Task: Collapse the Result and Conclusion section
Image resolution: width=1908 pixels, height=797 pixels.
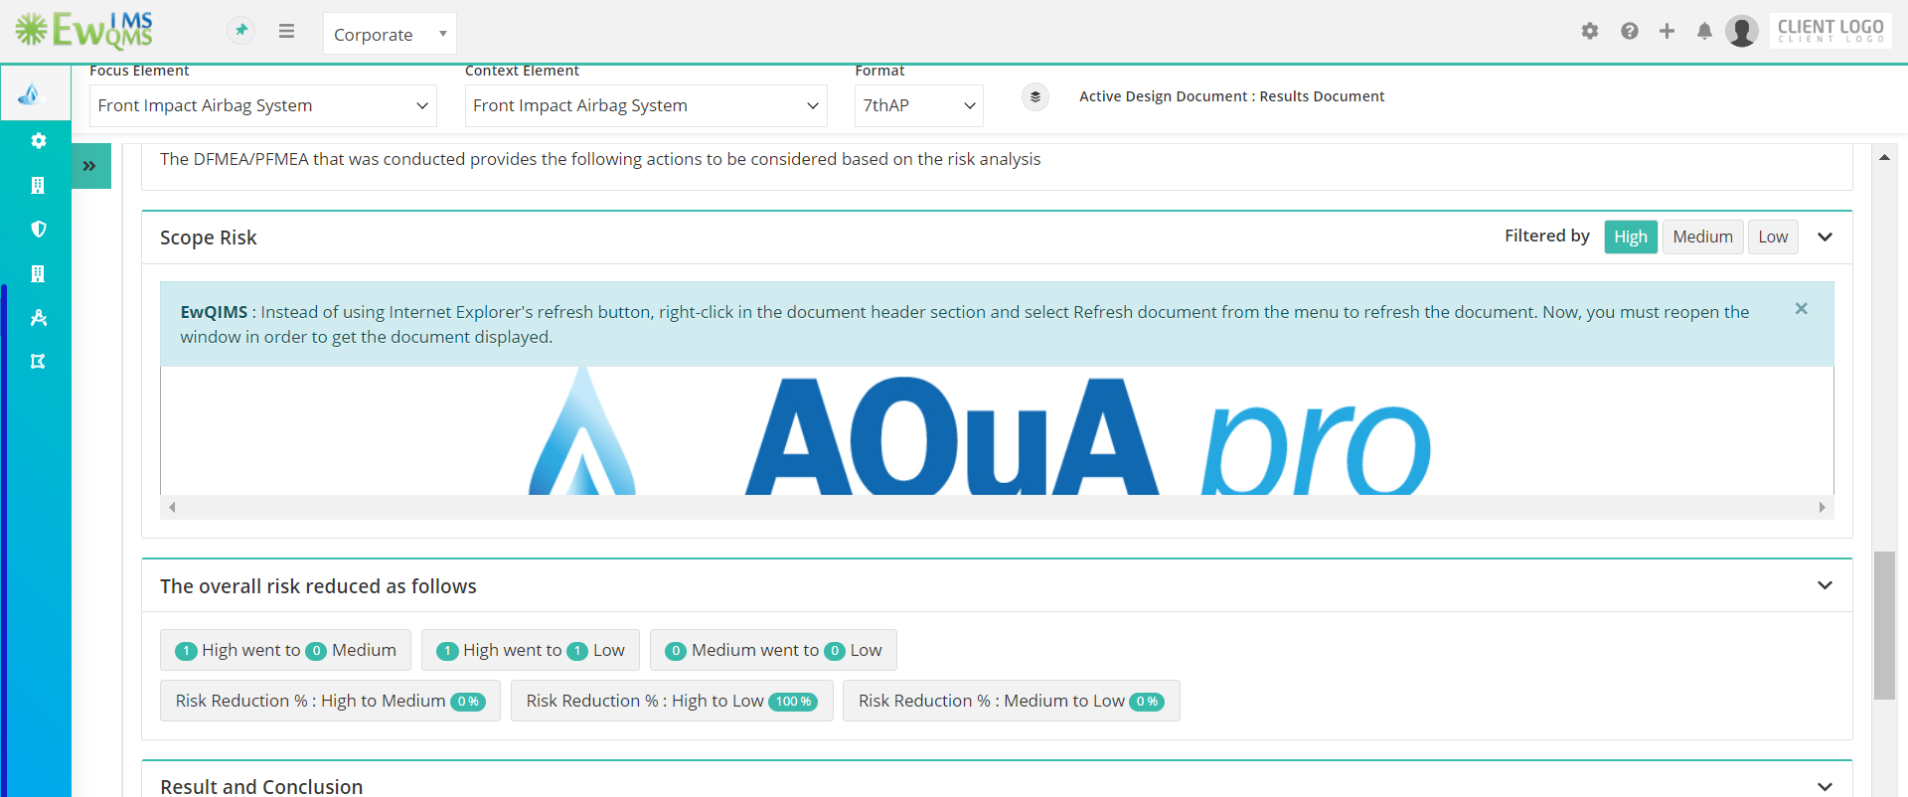Action: [1825, 786]
